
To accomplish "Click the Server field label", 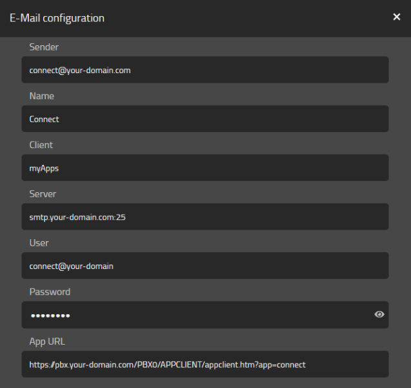I will click(x=43, y=194).
